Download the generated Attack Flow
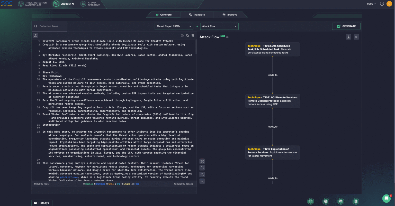 348,37
